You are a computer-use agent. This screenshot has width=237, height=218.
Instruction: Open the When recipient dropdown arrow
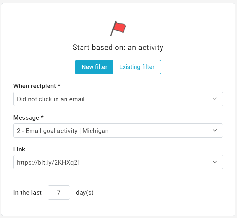215,99
